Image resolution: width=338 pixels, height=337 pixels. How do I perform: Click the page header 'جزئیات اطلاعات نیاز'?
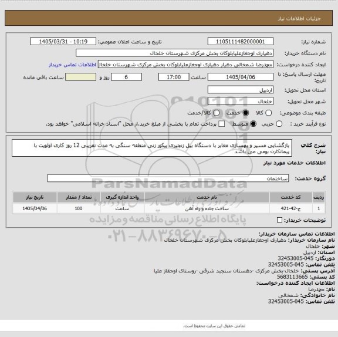coord(299,19)
